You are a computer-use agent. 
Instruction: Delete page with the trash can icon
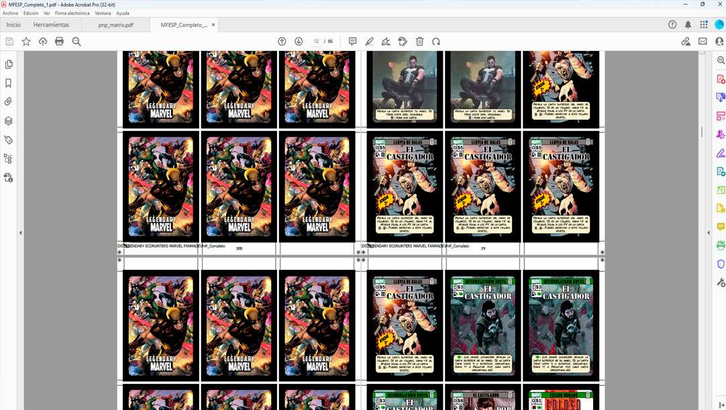pyautogui.click(x=419, y=42)
